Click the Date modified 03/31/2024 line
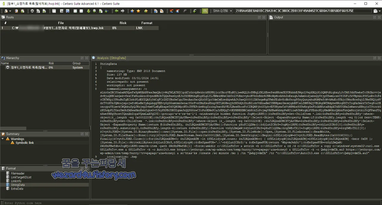 (x=133, y=78)
